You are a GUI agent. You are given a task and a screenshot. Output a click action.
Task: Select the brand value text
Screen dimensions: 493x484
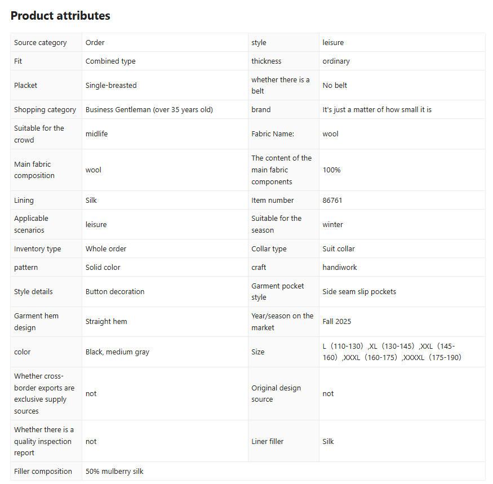pyautogui.click(x=377, y=110)
